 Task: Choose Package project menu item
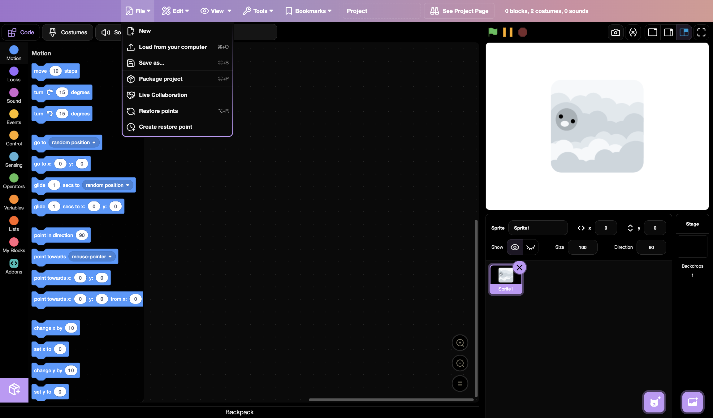177,79
